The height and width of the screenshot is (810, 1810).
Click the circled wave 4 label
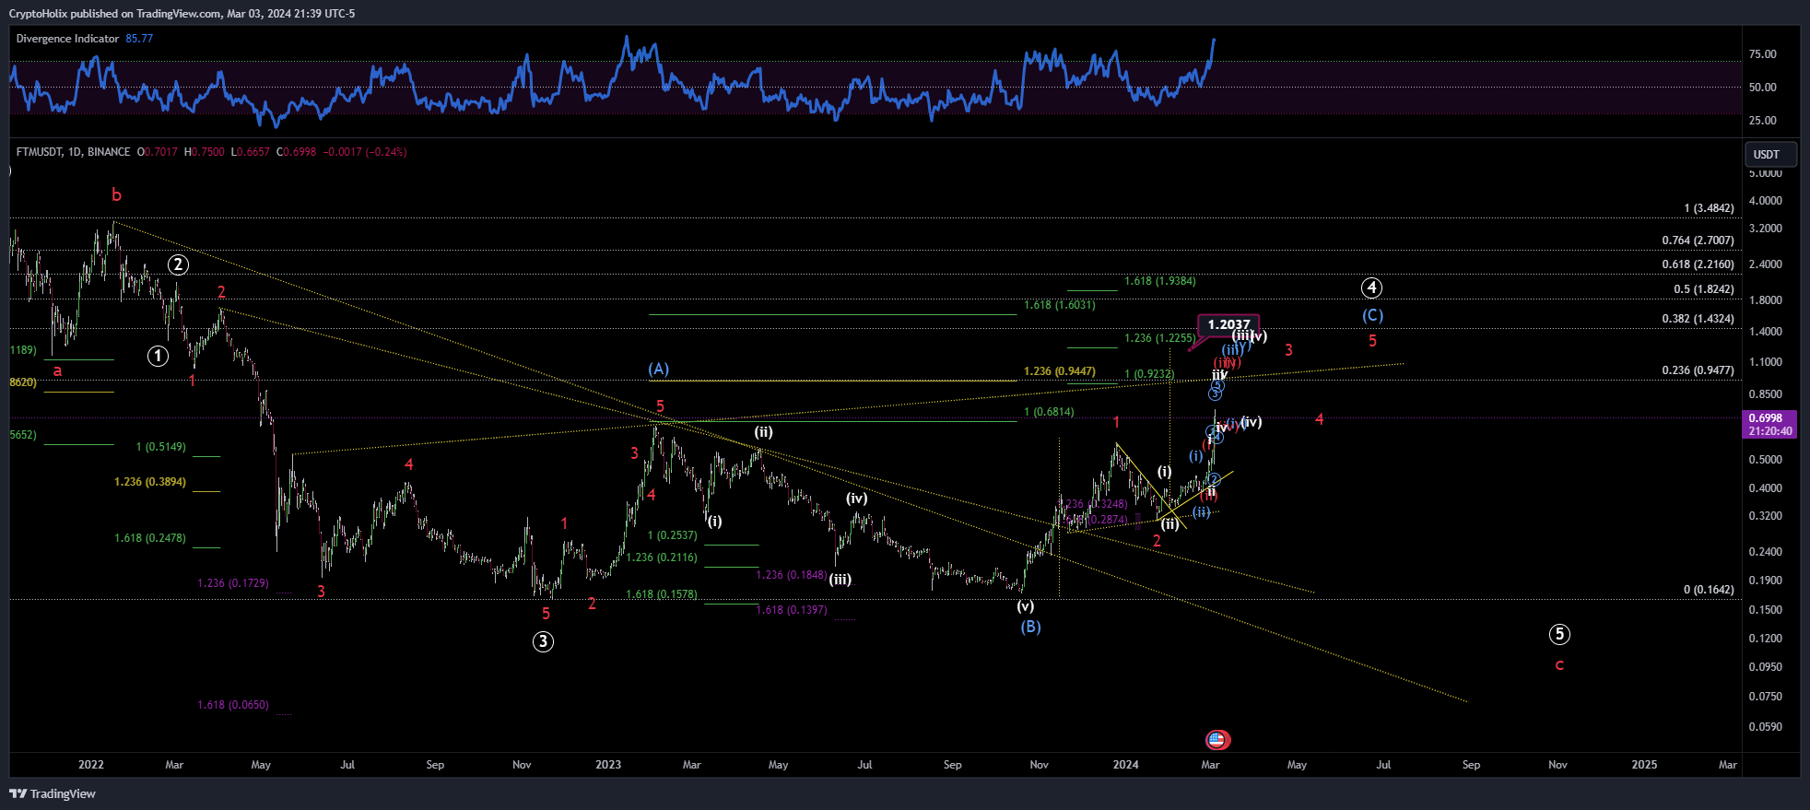[1371, 288]
